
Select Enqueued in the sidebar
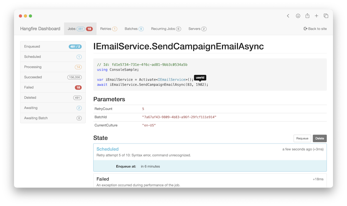tap(53, 46)
